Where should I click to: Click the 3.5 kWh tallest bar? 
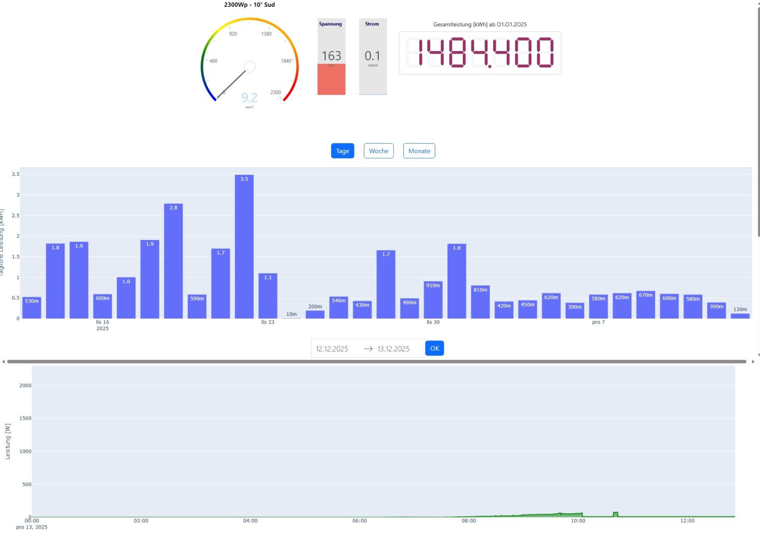click(x=244, y=246)
